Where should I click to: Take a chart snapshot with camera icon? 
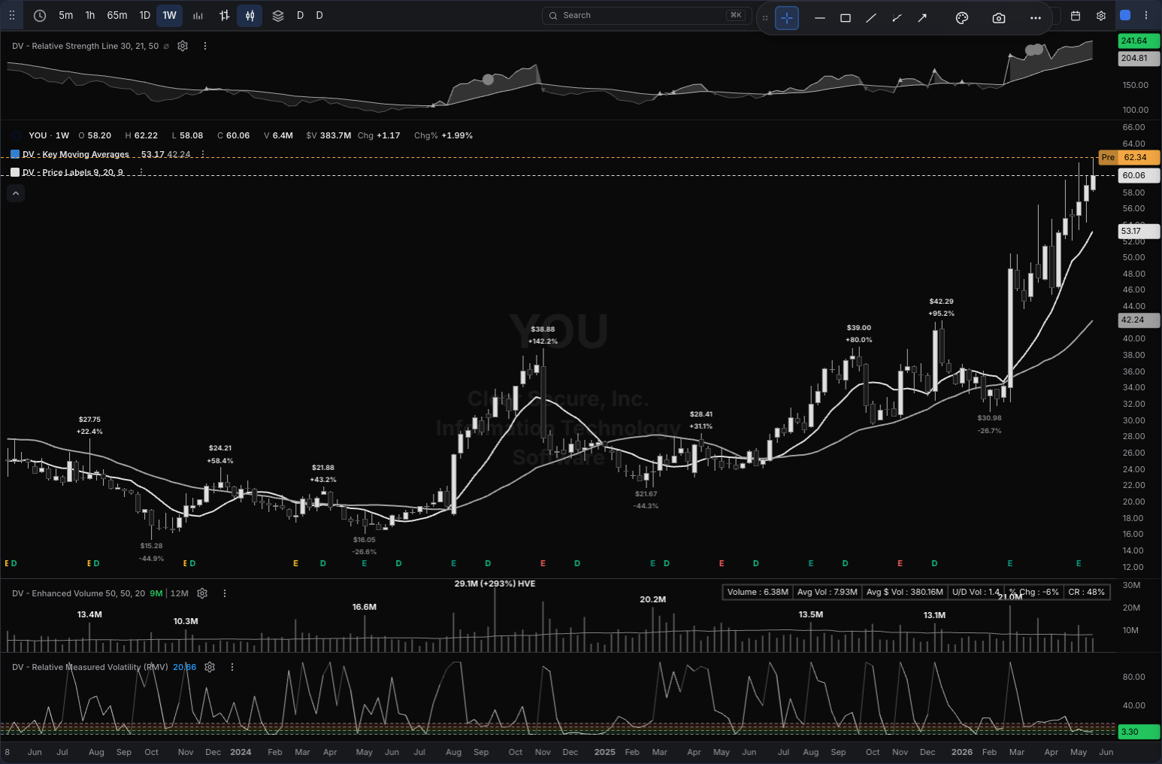(999, 17)
